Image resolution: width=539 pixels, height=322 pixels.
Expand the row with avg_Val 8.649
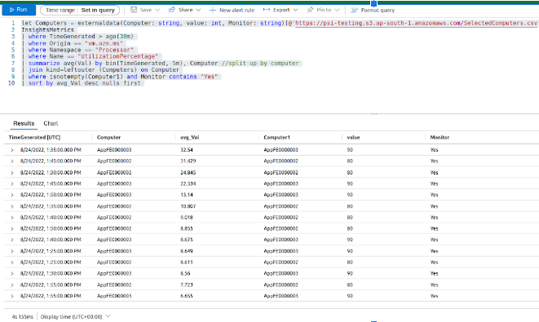tap(12, 251)
